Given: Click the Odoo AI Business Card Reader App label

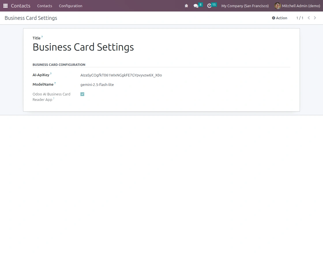Looking at the screenshot, I should pos(52,97).
